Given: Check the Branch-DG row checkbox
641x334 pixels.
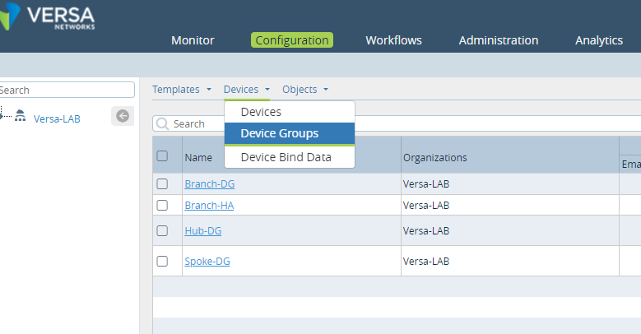Looking at the screenshot, I should coord(162,184).
